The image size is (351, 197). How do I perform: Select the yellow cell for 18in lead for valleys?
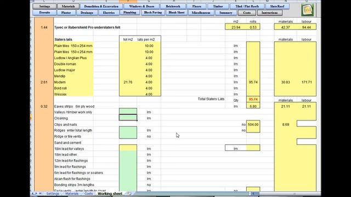coord(128,148)
